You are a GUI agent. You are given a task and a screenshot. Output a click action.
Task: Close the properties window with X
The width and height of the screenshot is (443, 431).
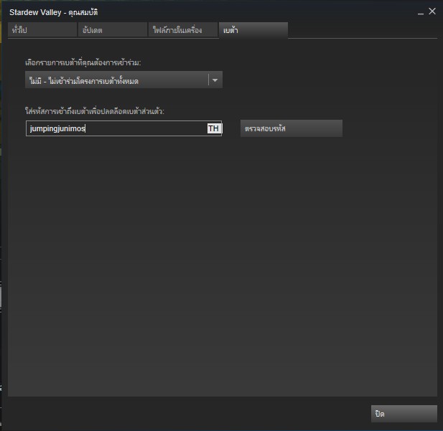432,11
